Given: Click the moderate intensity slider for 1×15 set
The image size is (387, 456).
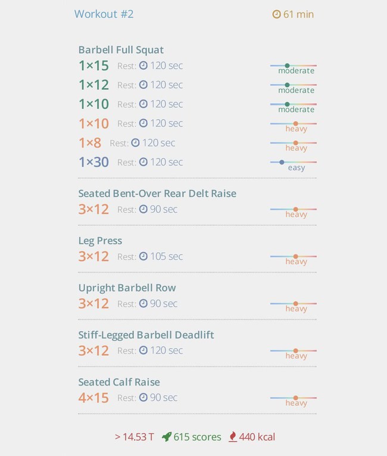Looking at the screenshot, I should (294, 69).
